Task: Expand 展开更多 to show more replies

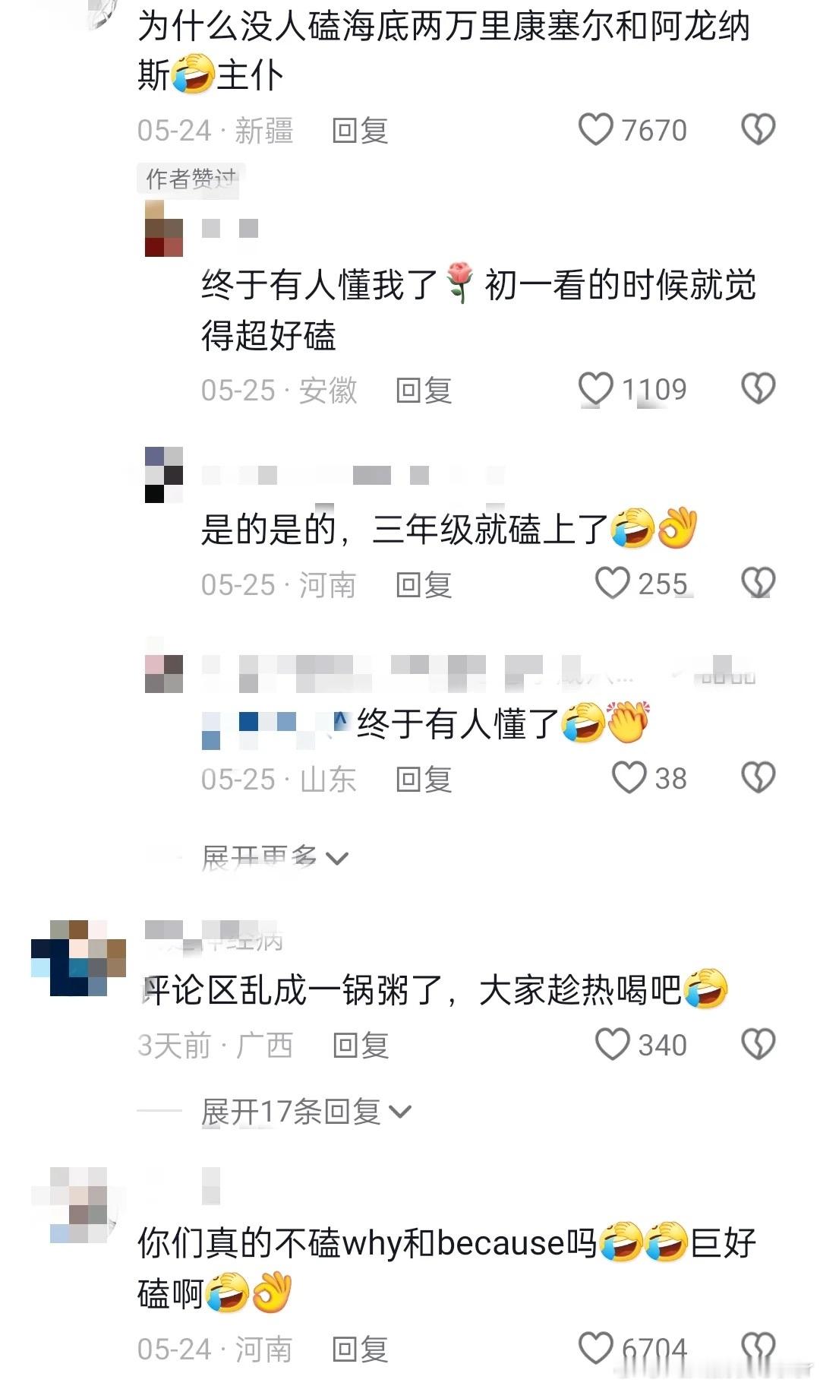Action: [274, 858]
